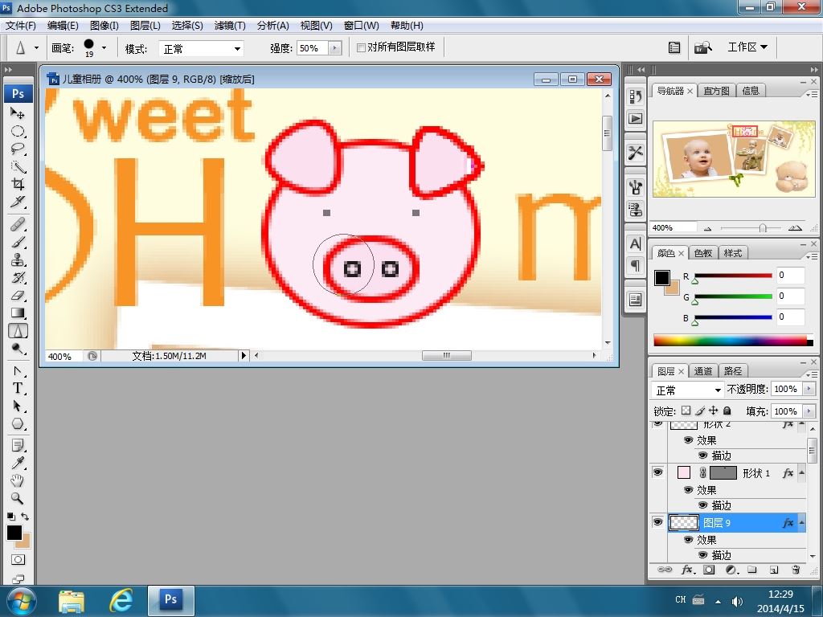Hide the 图层 9 layer

pos(657,522)
